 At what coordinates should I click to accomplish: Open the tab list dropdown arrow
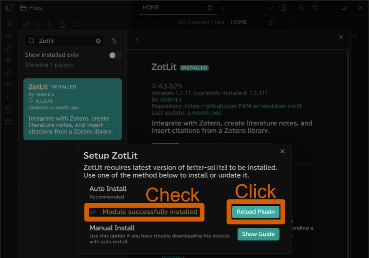click(x=270, y=8)
